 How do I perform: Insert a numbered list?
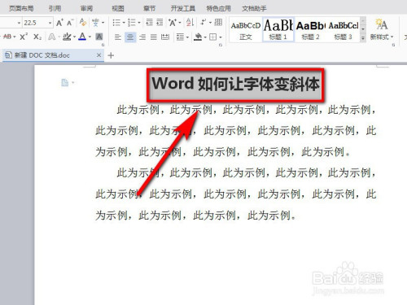point(132,23)
